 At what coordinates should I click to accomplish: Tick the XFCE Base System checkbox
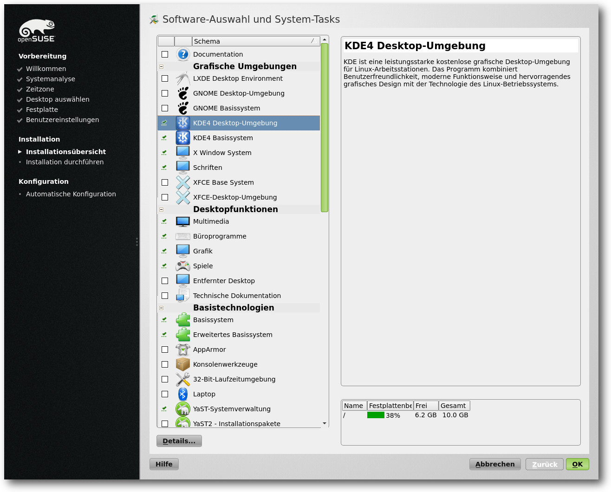point(165,182)
